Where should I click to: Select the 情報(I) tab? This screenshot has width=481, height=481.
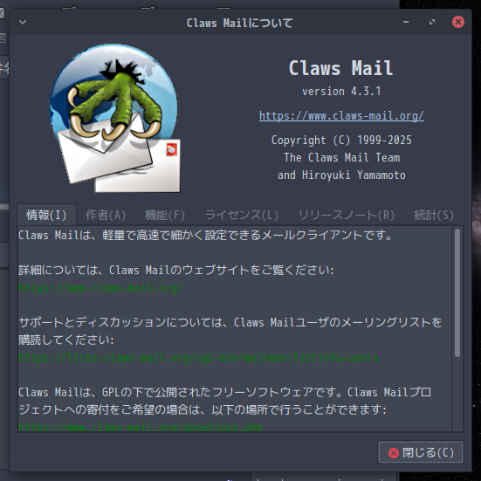point(46,215)
